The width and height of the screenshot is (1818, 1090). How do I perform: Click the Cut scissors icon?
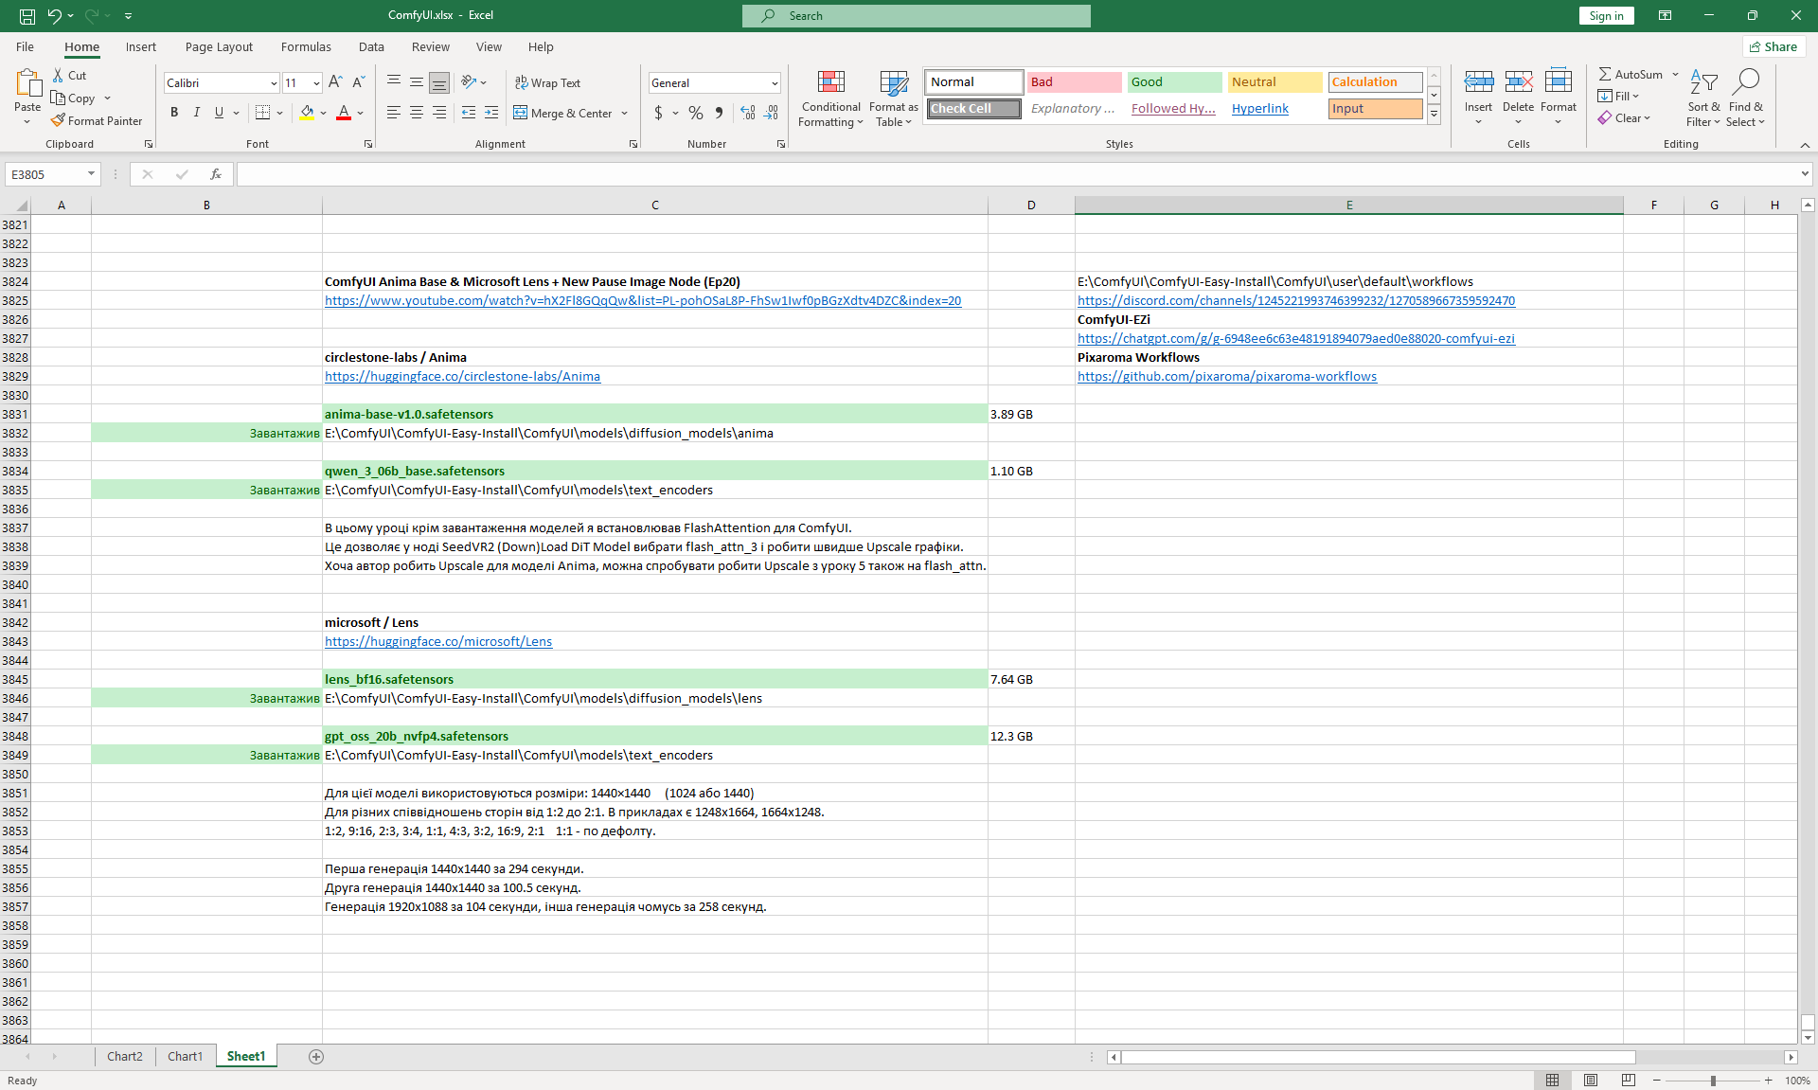[x=59, y=75]
